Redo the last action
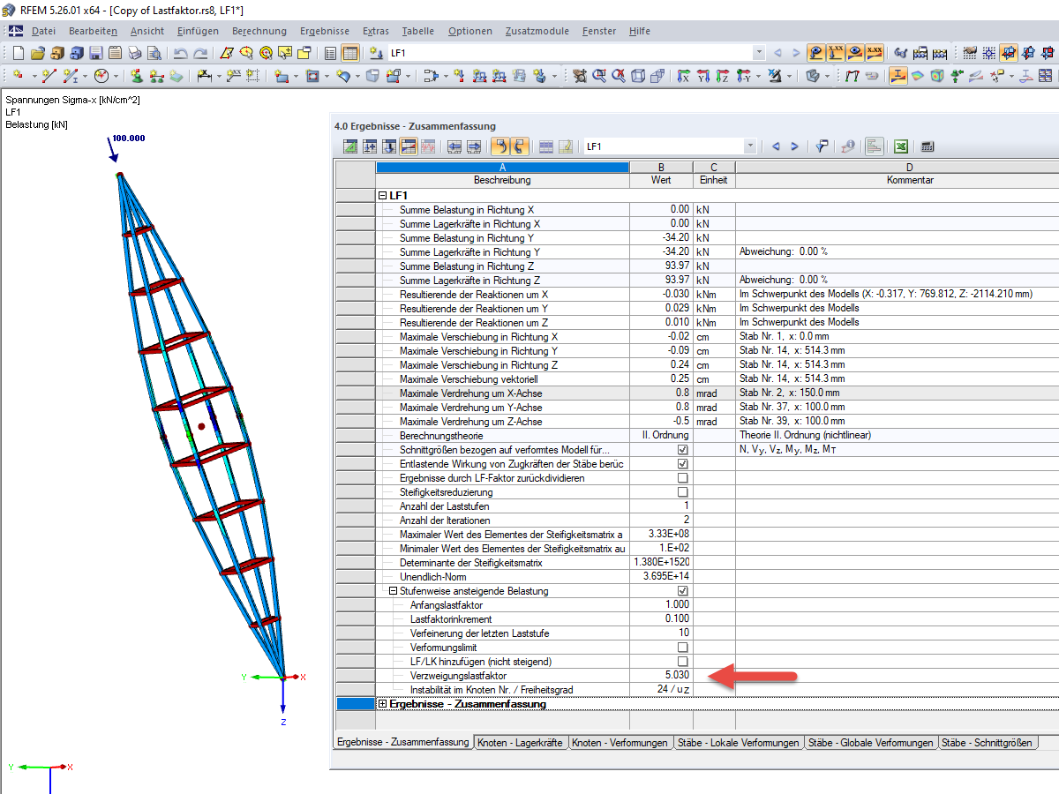The height and width of the screenshot is (794, 1059). point(200,53)
